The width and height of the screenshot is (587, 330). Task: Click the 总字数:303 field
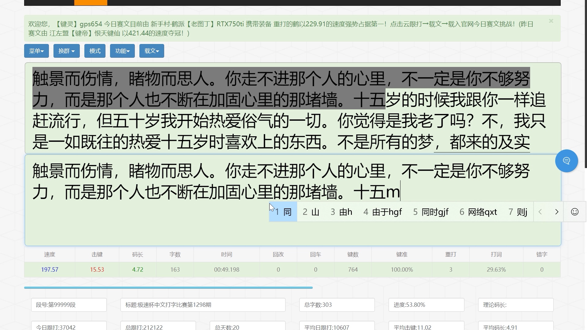[x=337, y=305]
